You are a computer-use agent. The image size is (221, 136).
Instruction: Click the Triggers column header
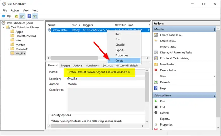[87, 25]
